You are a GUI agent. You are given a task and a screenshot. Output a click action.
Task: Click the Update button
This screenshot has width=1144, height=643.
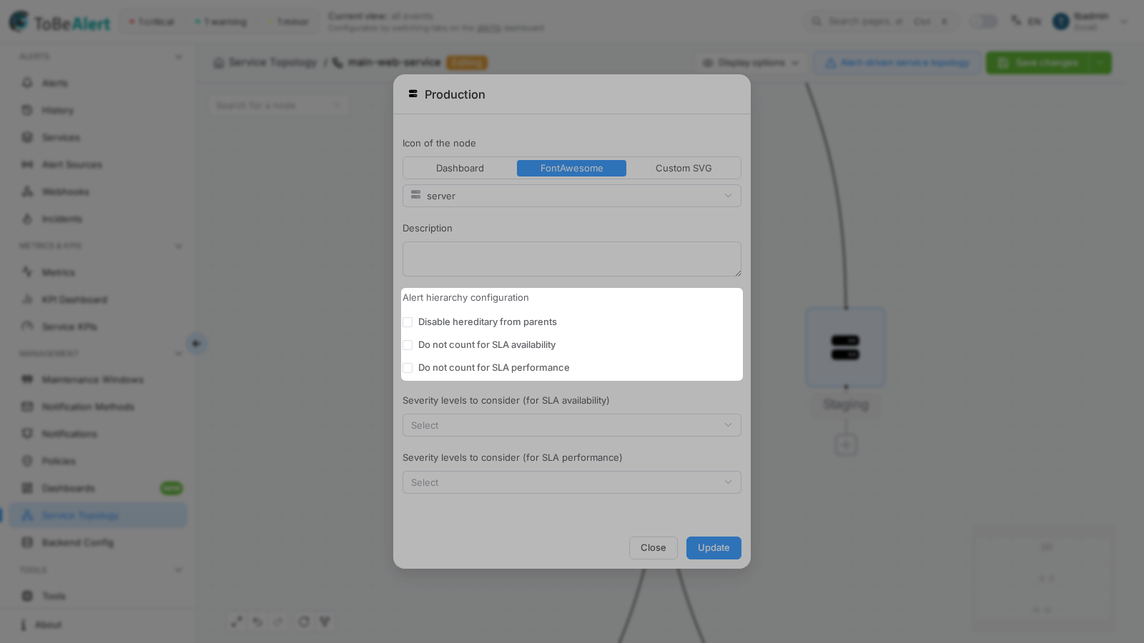714,548
